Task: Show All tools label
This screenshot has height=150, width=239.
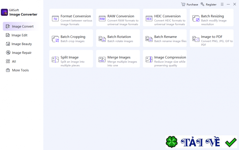Action: coord(14,62)
